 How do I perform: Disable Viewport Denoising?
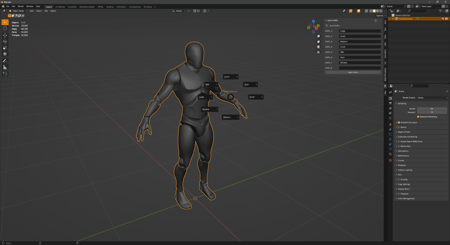coord(418,117)
